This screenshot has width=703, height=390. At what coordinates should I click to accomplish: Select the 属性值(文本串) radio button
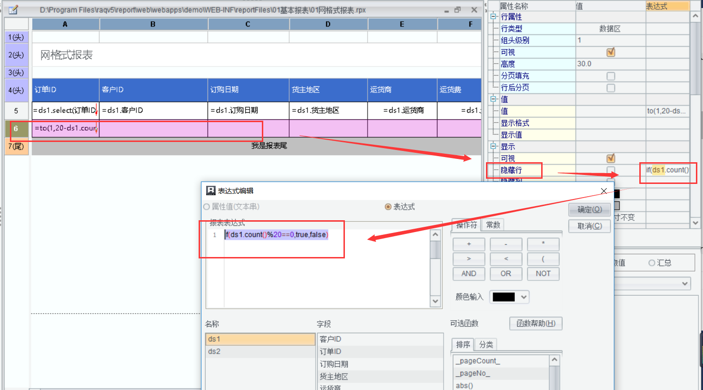207,207
